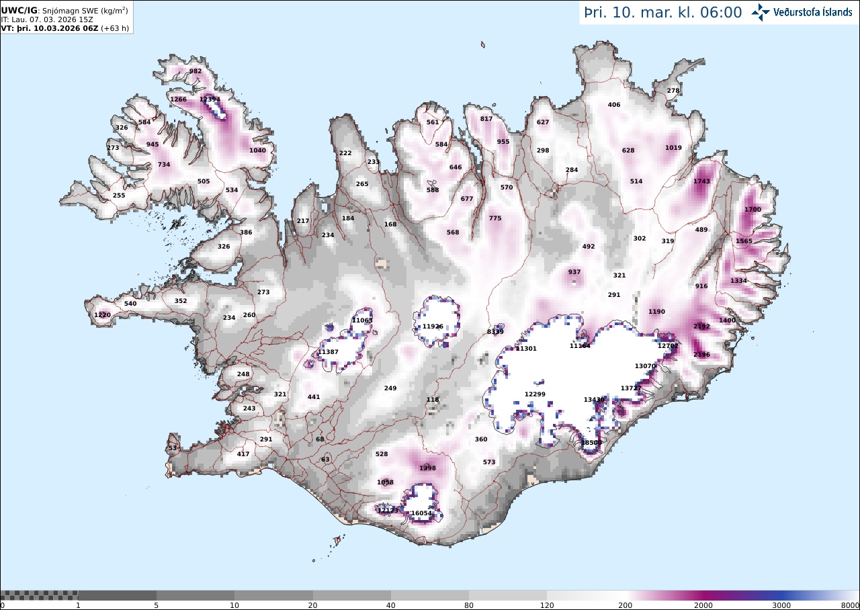Pick the blue 3000–8000 gradient segment

pos(820,595)
